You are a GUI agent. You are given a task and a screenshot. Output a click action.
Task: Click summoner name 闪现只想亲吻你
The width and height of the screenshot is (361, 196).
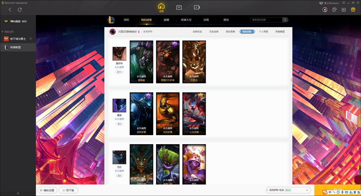click(127, 31)
